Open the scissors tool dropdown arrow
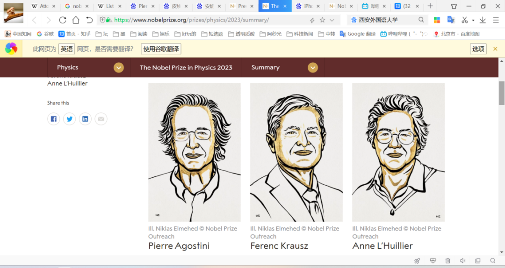Image resolution: width=505 pixels, height=268 pixels. 473,20
